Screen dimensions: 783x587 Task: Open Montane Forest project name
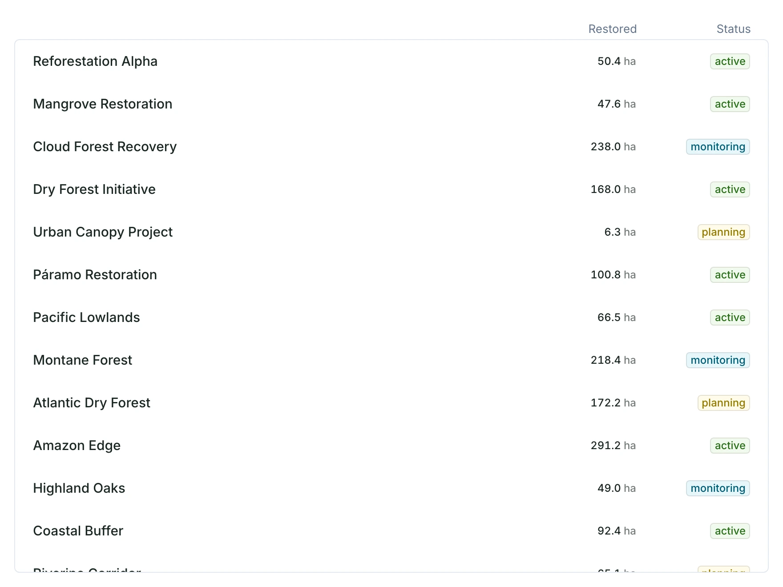(83, 360)
